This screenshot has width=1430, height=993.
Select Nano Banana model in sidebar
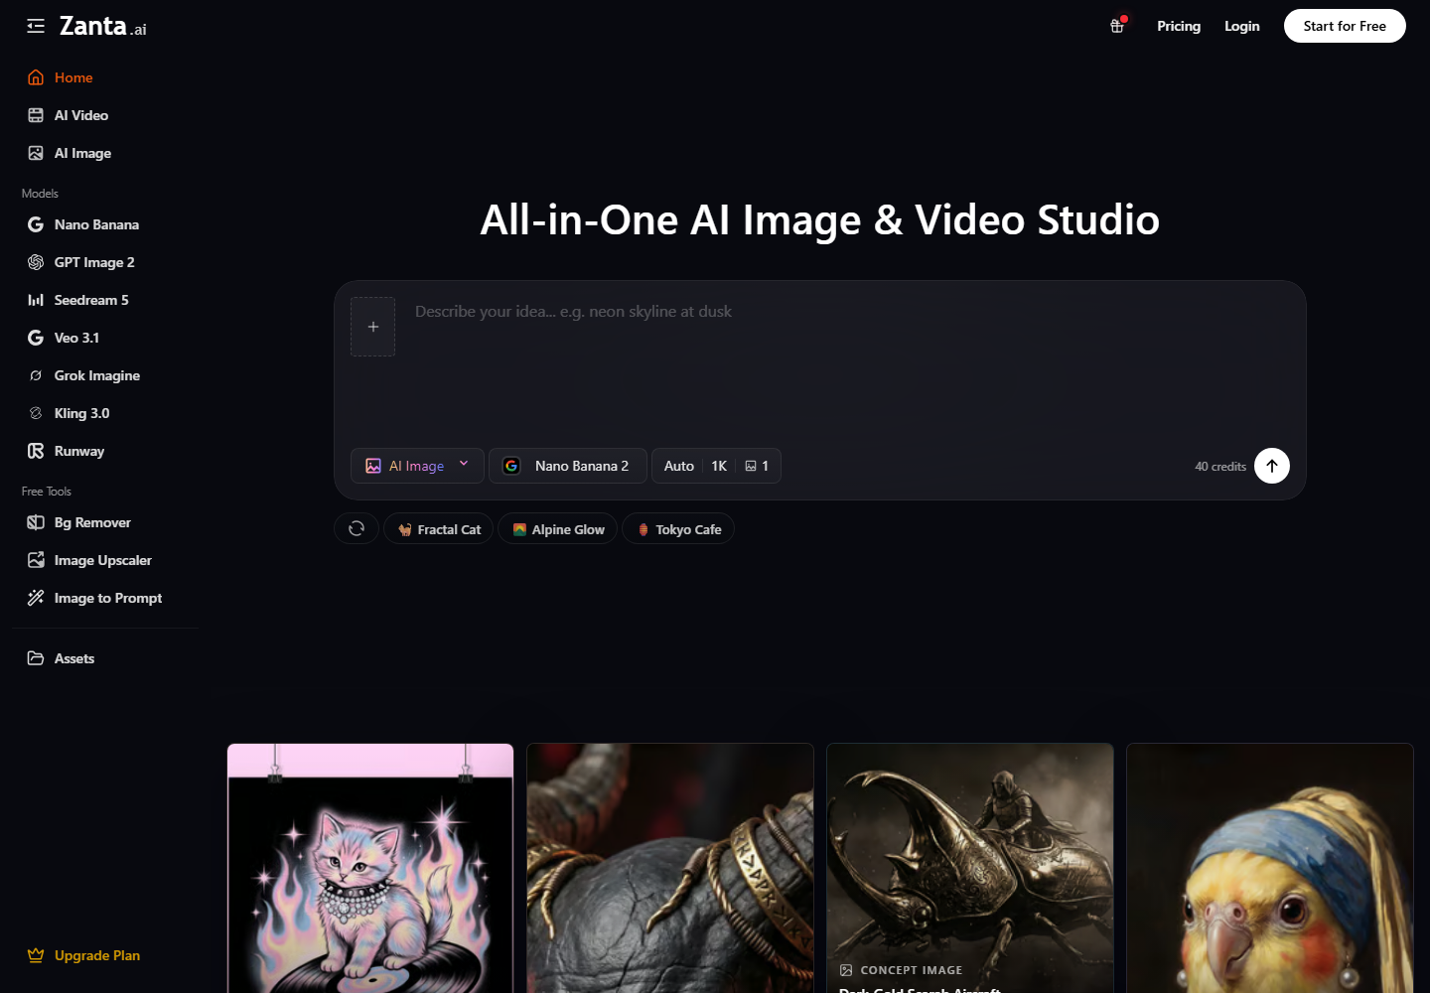105,224
